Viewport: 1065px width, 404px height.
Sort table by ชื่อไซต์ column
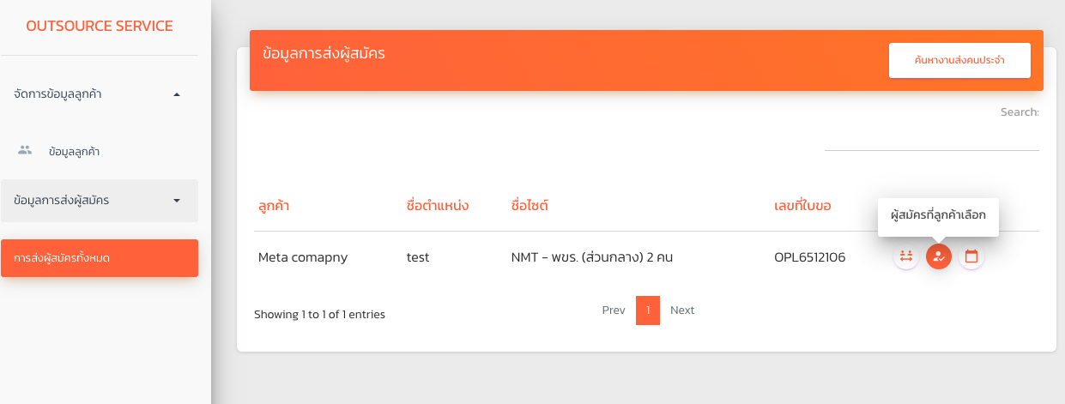(529, 207)
